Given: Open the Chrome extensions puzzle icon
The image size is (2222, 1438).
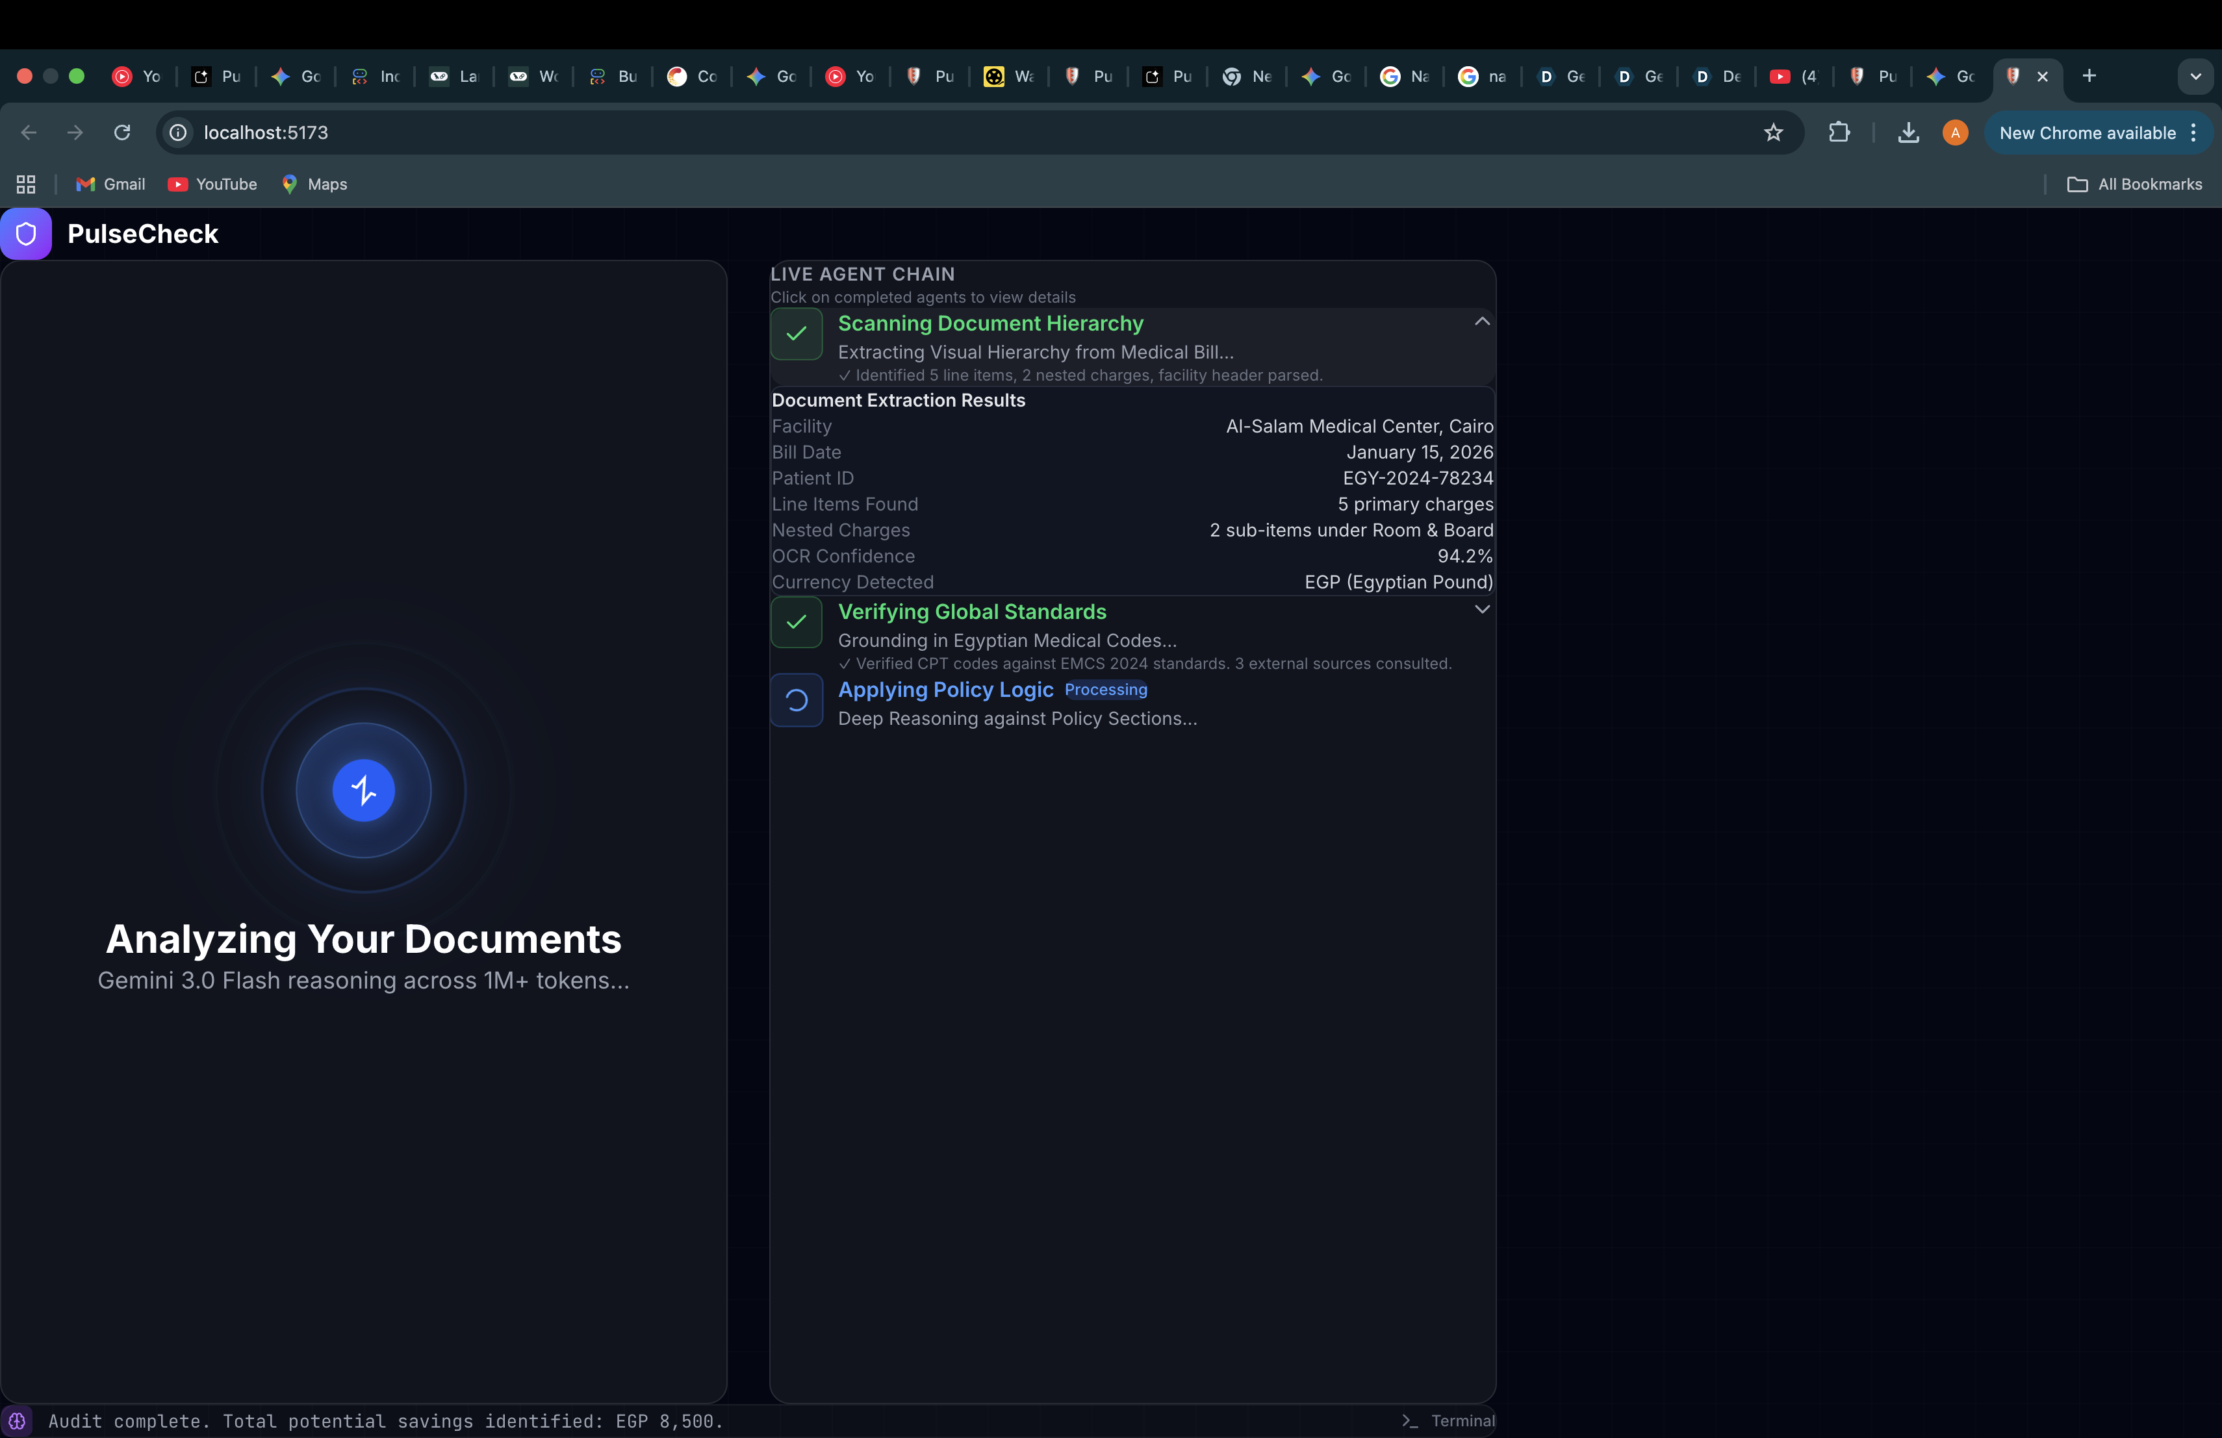Looking at the screenshot, I should (1838, 132).
